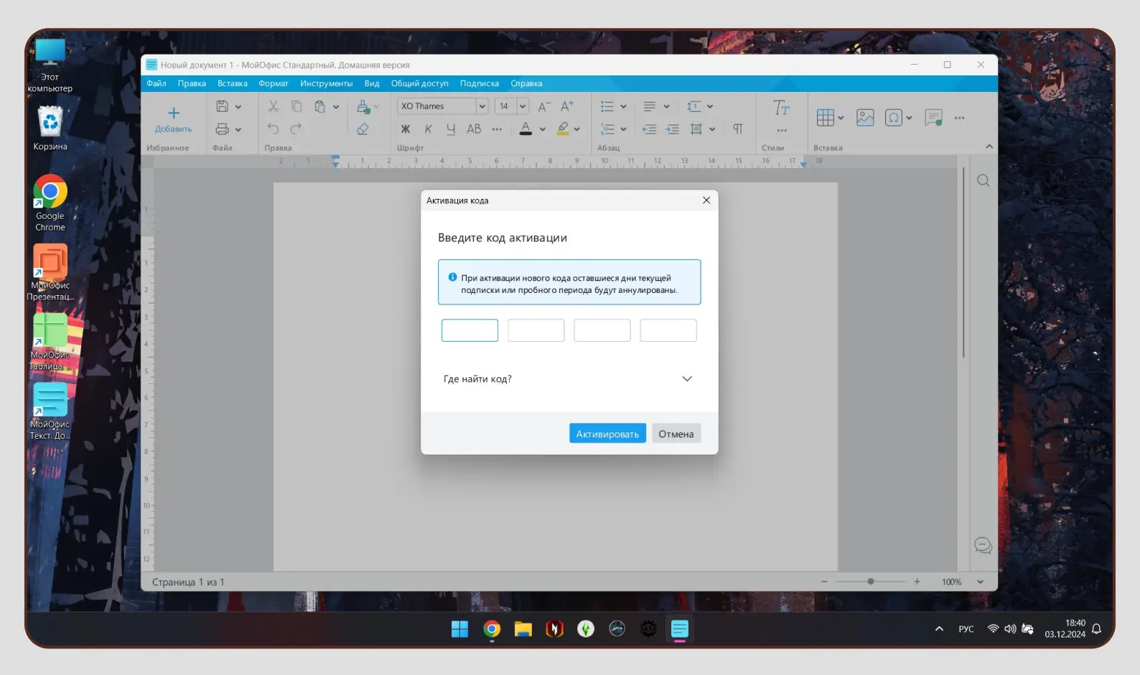Open the print options dropdown arrow
Screen dimensions: 1140x675
coord(238,130)
